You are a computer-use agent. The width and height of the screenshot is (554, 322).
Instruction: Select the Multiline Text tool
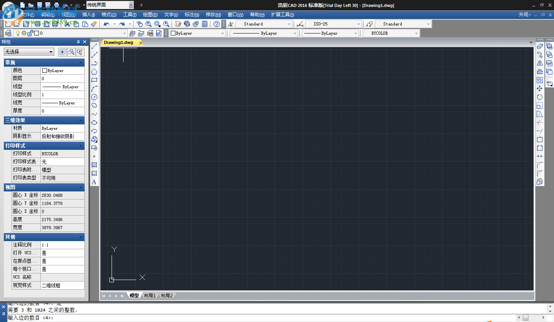coord(94,182)
